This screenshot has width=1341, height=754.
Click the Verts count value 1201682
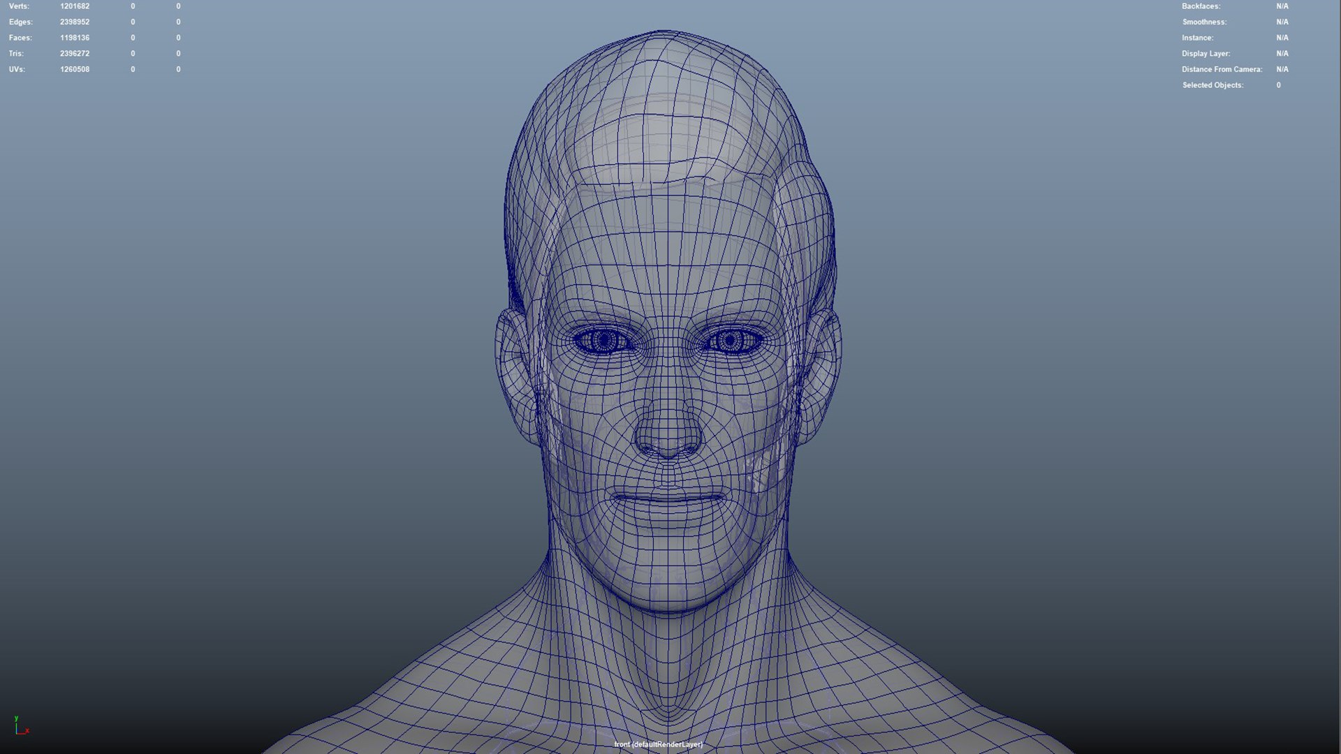tap(75, 6)
